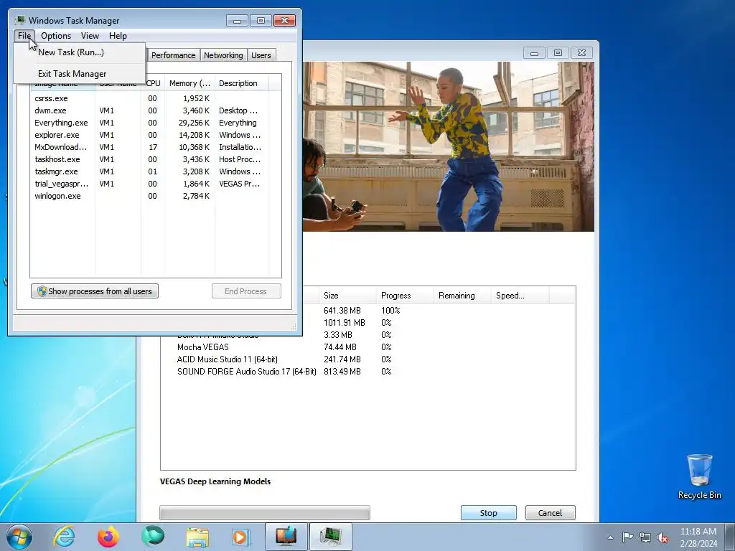735x551 pixels.
Task: Switch to Task Manager taskbar button
Action: [x=330, y=537]
